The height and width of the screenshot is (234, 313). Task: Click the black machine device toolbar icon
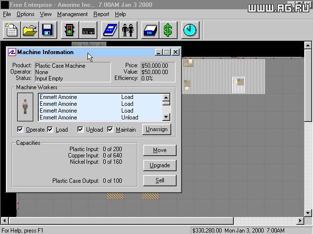coord(88,30)
